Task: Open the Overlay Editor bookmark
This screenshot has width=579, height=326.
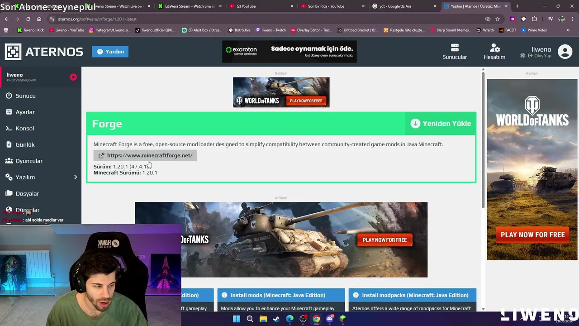Action: pyautogui.click(x=312, y=30)
